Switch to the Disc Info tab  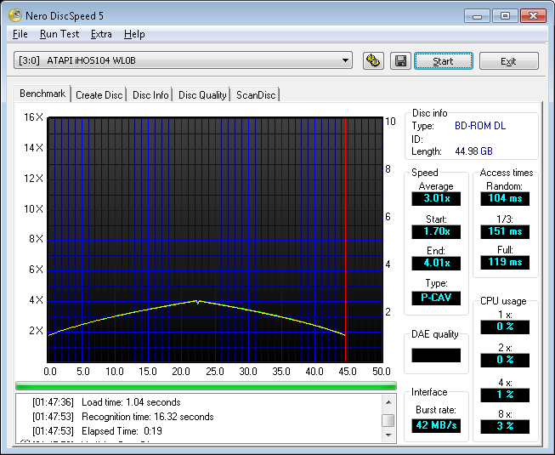(x=150, y=95)
